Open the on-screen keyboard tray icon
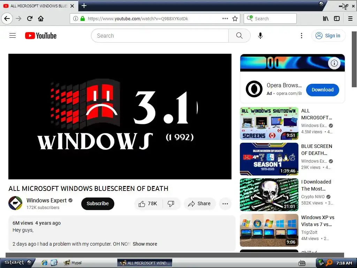Viewport: 357px width, 268px height. click(x=302, y=263)
